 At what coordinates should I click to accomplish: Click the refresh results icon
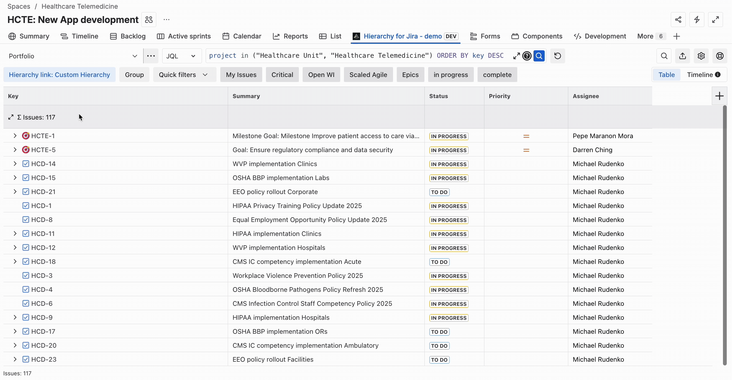click(x=558, y=56)
